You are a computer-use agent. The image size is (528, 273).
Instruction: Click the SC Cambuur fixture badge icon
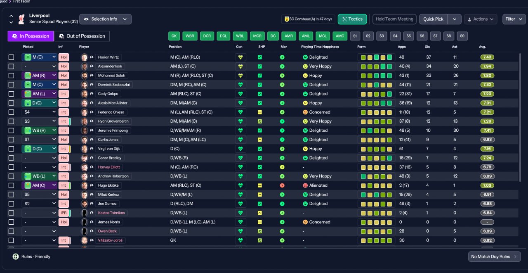click(x=286, y=19)
